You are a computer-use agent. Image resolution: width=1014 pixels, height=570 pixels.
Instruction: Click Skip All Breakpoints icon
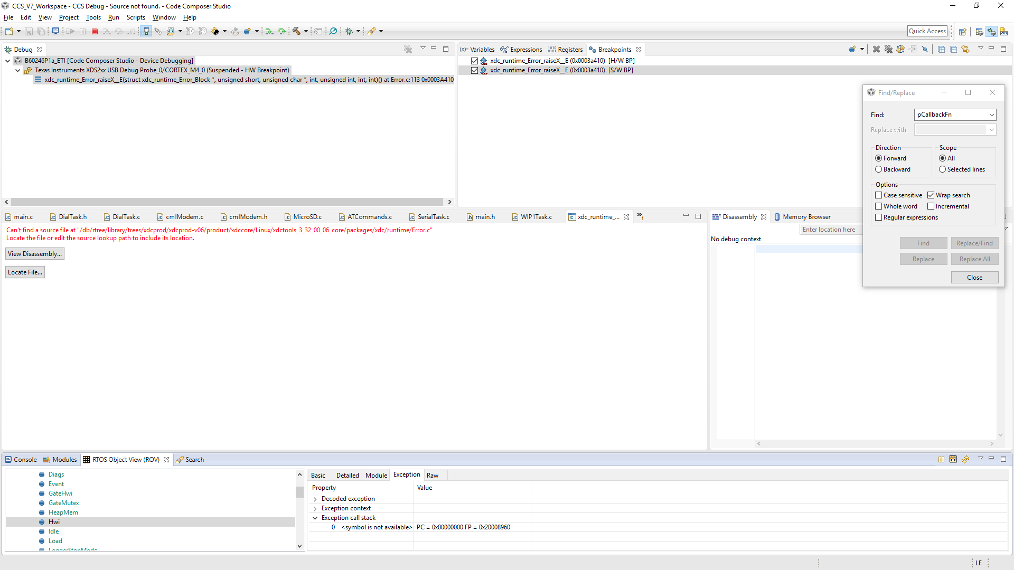[925, 49]
